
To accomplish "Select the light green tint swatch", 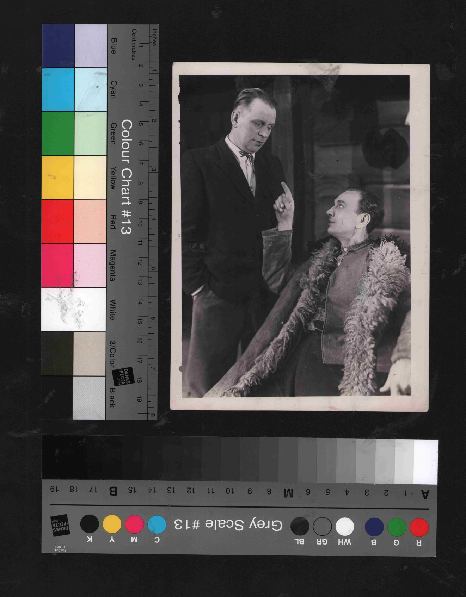I will point(90,133).
